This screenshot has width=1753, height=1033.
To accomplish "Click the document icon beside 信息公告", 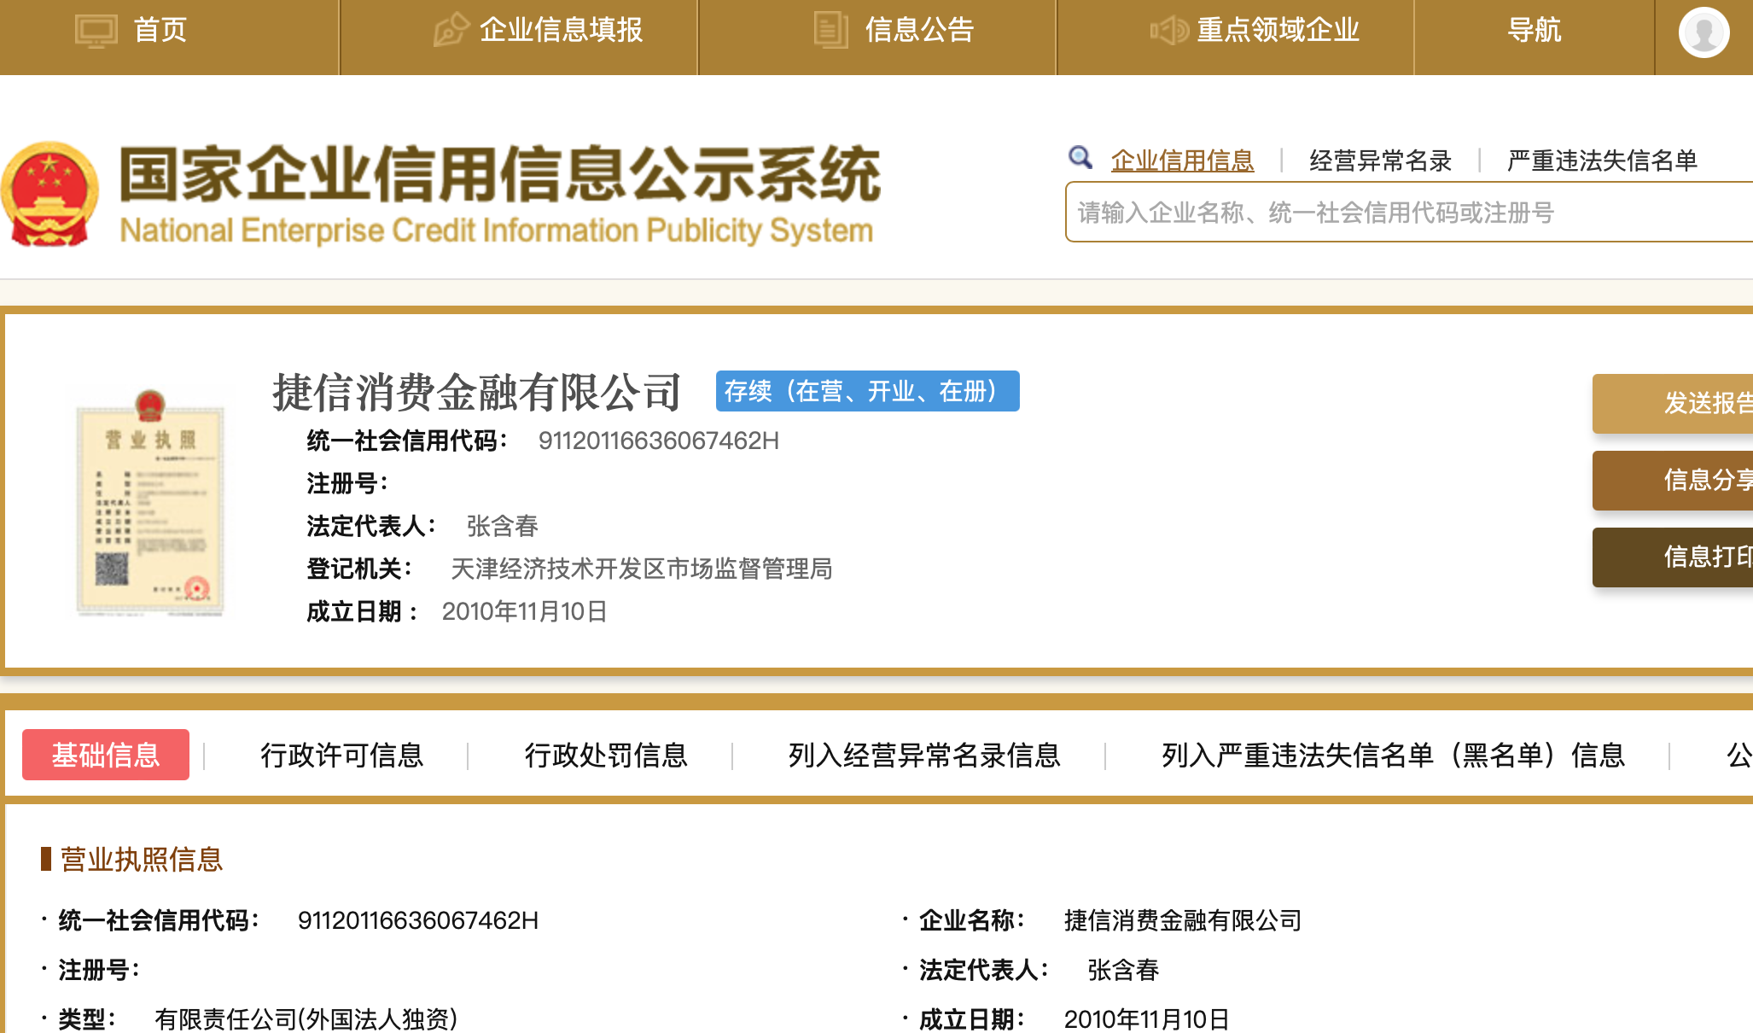I will pos(830,30).
